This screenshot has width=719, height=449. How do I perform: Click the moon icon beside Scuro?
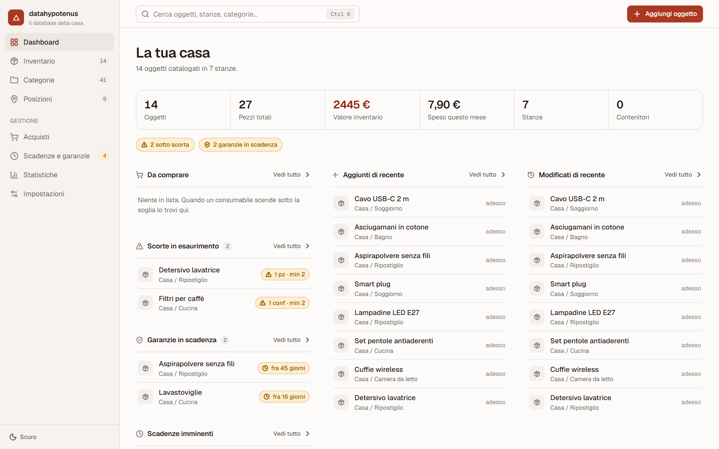pos(13,437)
